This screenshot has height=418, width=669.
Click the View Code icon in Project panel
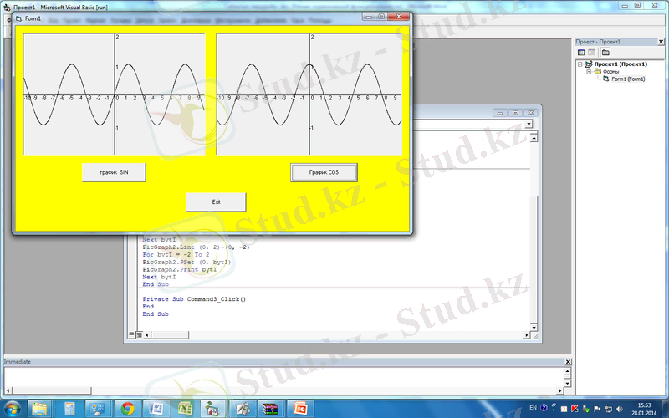coord(580,53)
